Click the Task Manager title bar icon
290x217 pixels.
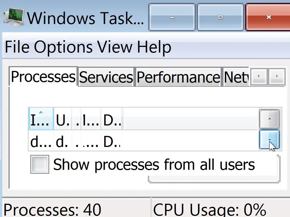tap(13, 18)
